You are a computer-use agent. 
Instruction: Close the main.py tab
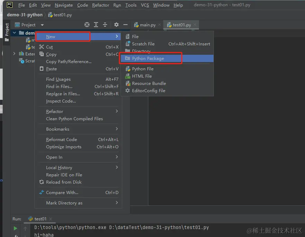159,25
